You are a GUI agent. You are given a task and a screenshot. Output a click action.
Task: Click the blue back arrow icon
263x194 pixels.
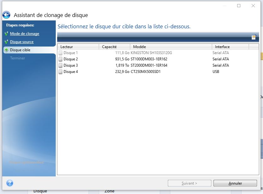coord(6,15)
